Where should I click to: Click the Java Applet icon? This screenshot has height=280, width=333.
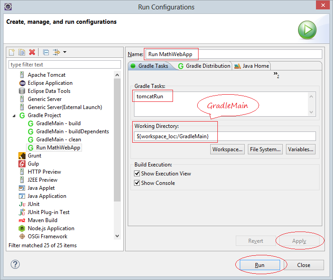pos(22,188)
